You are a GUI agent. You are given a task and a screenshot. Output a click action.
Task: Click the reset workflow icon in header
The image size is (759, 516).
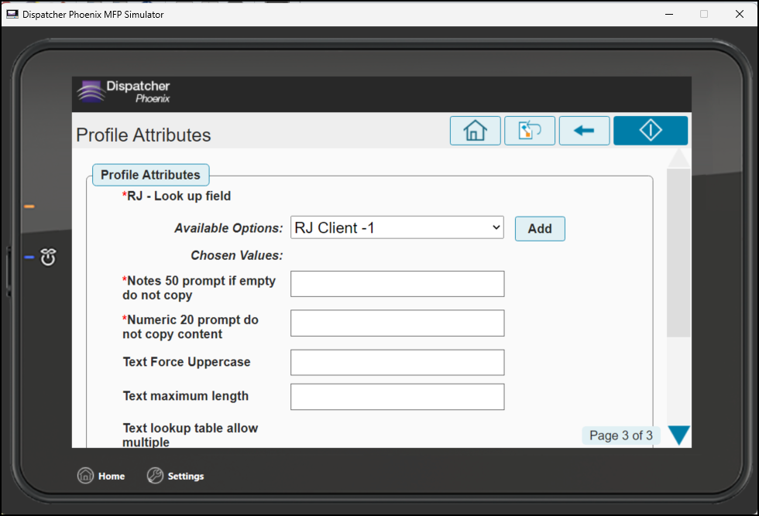point(530,131)
